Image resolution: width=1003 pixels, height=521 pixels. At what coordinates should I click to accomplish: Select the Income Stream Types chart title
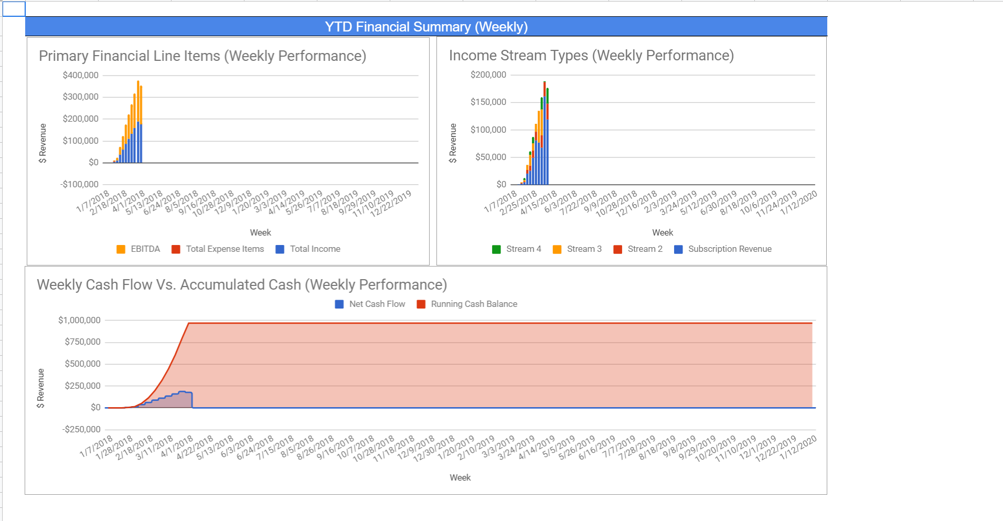591,56
